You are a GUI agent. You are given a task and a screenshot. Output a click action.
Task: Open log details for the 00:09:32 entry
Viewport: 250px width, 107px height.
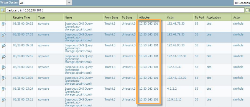pos(4,24)
